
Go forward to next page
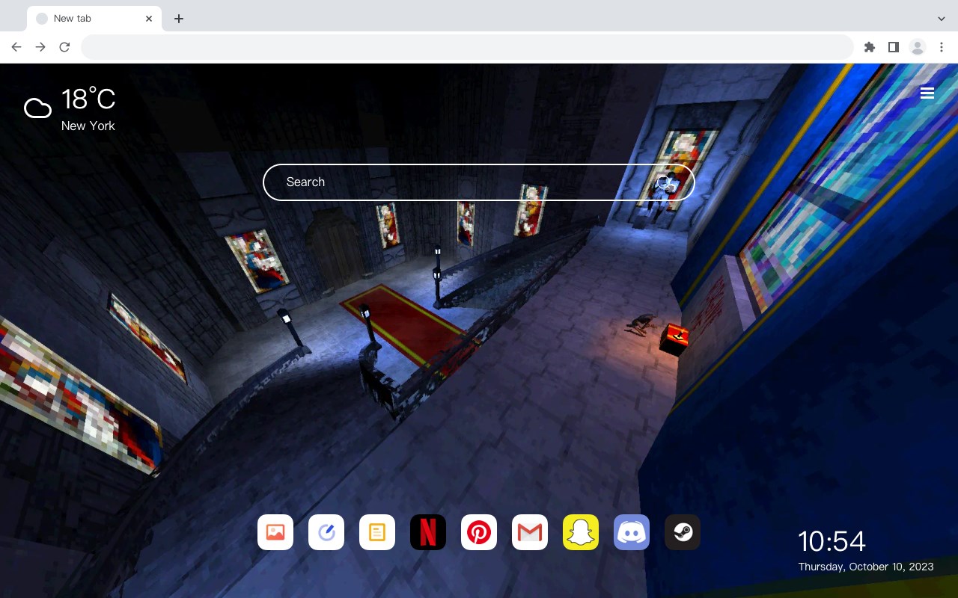click(40, 47)
